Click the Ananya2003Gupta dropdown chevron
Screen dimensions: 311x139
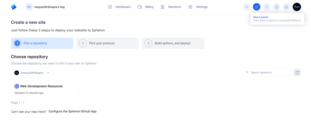point(48,73)
